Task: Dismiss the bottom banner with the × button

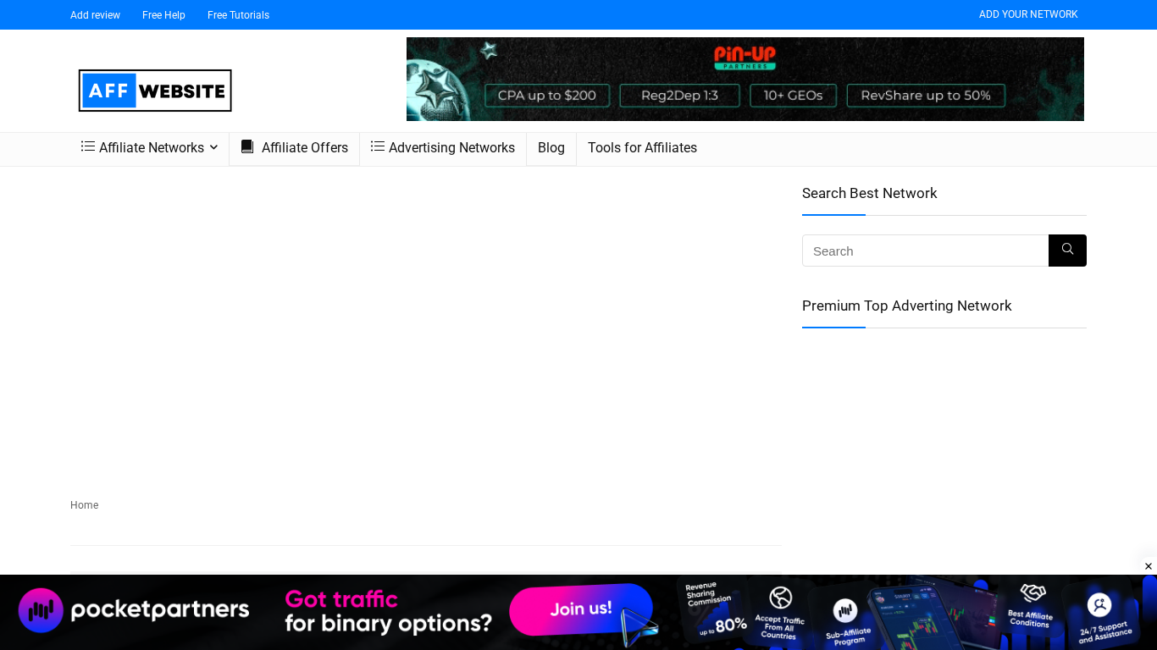Action: coord(1149,565)
